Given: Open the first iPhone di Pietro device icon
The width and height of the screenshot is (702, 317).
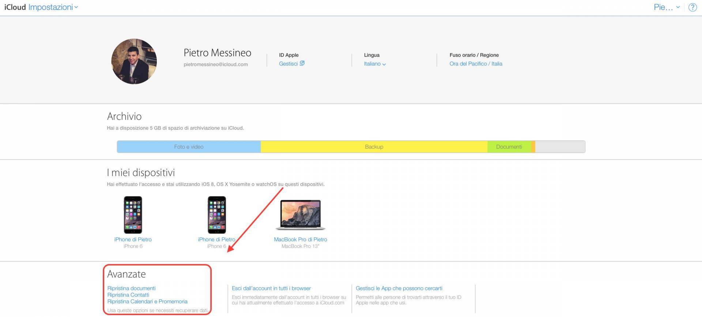Looking at the screenshot, I should click(133, 215).
